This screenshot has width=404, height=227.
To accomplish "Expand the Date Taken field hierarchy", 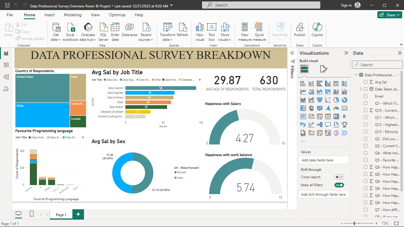I will (361, 89).
